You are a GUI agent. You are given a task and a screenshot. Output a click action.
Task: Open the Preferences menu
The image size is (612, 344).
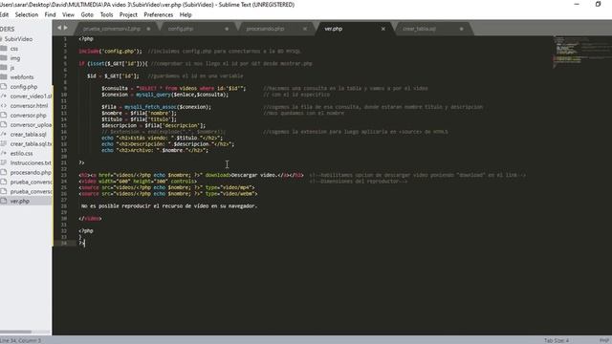pyautogui.click(x=159, y=15)
